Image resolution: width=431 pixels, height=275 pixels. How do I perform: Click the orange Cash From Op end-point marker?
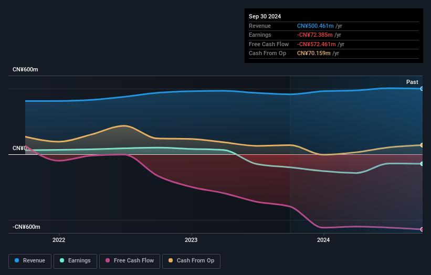[x=422, y=145]
